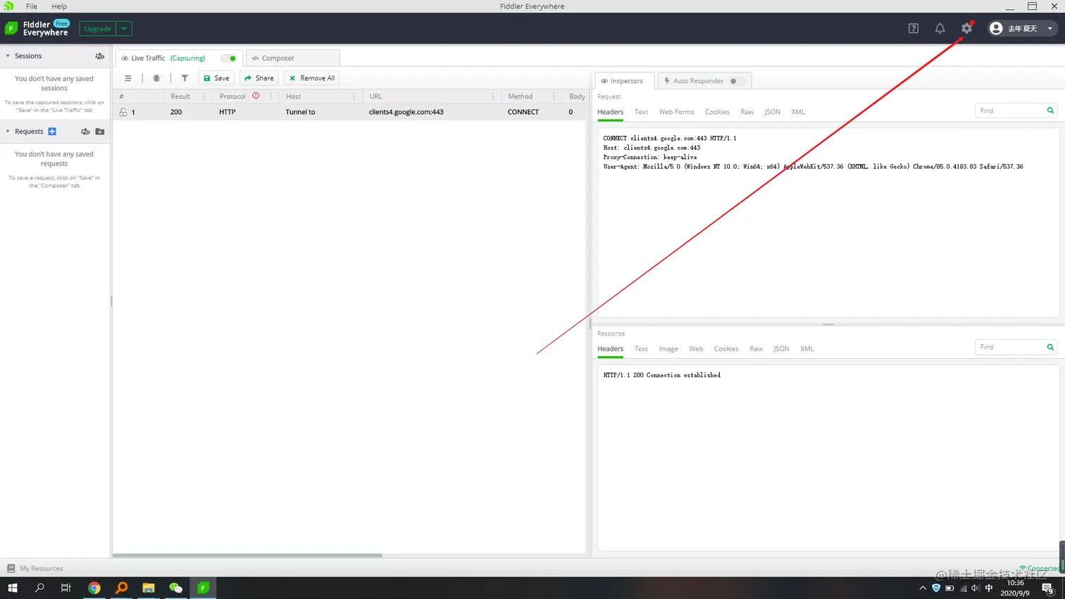The image size is (1065, 599).
Task: Select the Response Raw tab
Action: point(756,349)
